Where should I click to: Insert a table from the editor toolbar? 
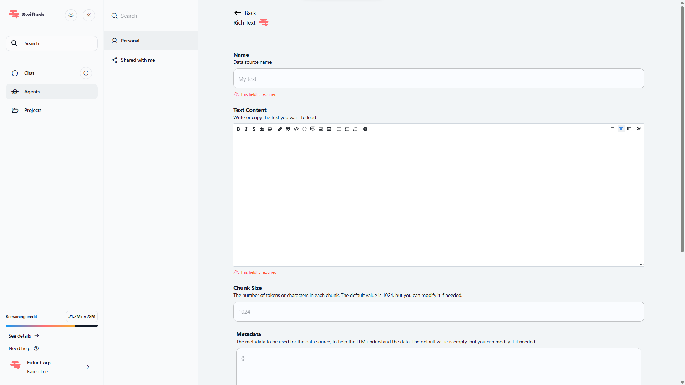click(329, 129)
